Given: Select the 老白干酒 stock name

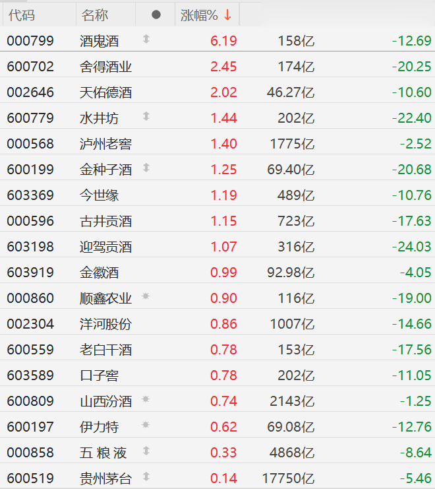Looking at the screenshot, I should click(105, 350).
